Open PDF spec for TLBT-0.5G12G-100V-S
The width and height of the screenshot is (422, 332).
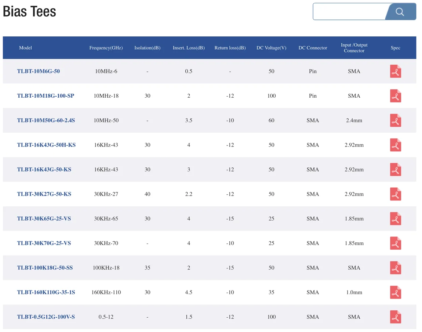point(395,317)
